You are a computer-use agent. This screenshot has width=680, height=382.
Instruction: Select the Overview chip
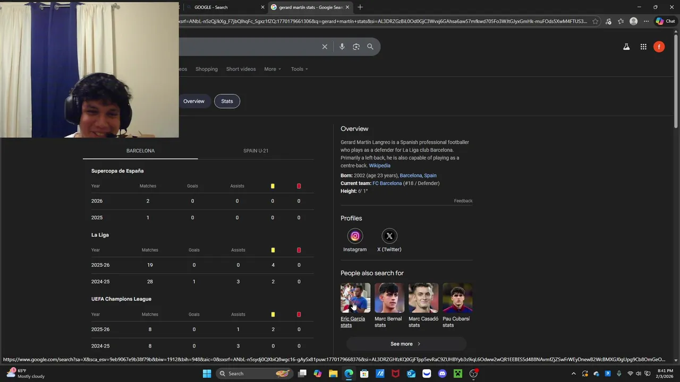pos(194,101)
